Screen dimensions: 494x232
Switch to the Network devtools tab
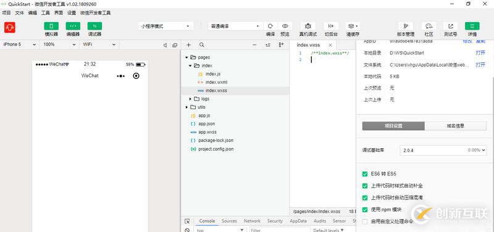252,221
